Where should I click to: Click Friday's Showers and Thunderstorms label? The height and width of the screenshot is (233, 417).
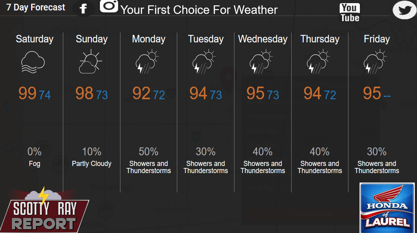coord(377,167)
